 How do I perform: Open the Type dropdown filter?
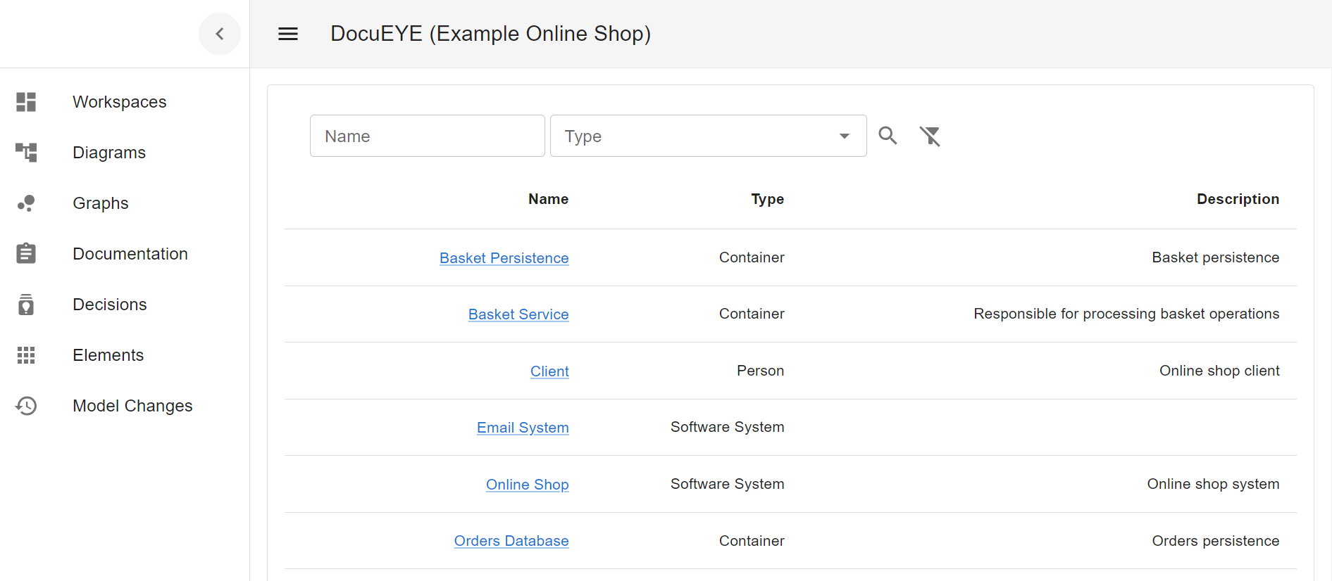pyautogui.click(x=708, y=136)
